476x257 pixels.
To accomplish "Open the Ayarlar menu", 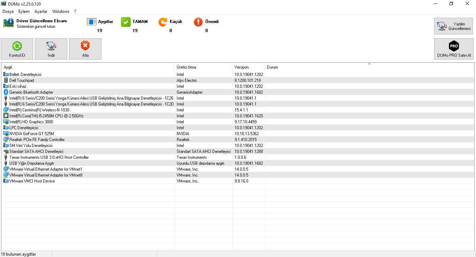I will [41, 11].
